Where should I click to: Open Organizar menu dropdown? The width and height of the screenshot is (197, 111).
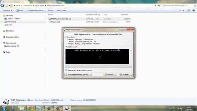(7, 10)
